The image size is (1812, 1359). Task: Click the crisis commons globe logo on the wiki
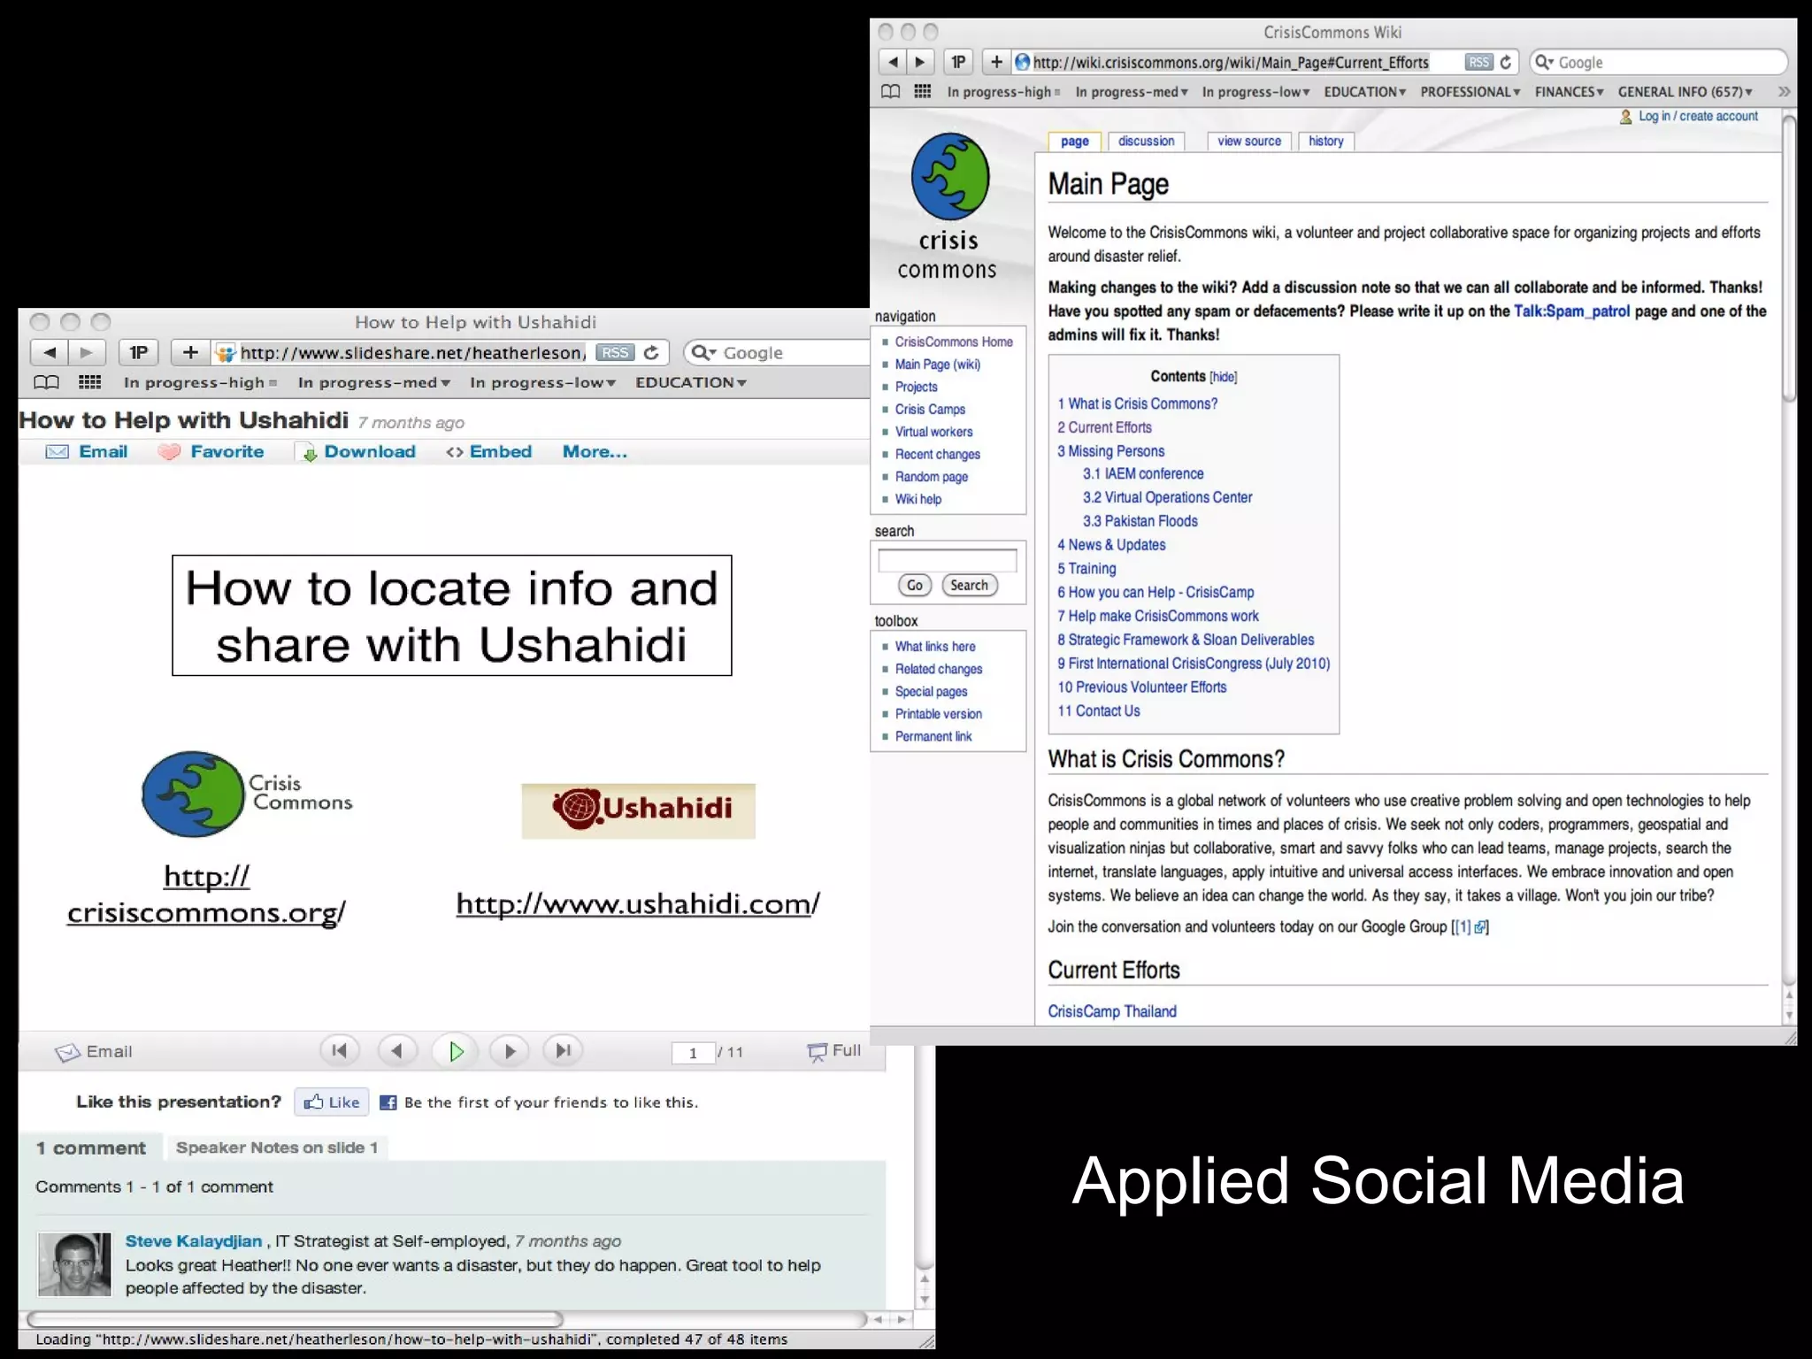pyautogui.click(x=950, y=177)
